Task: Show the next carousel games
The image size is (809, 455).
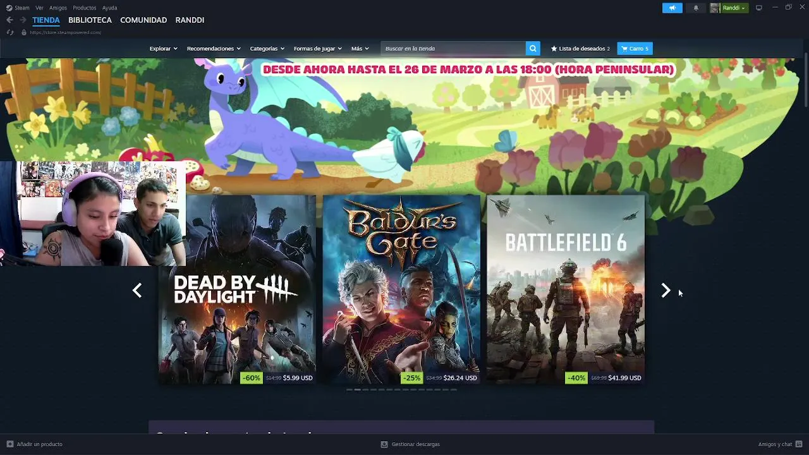Action: (666, 290)
